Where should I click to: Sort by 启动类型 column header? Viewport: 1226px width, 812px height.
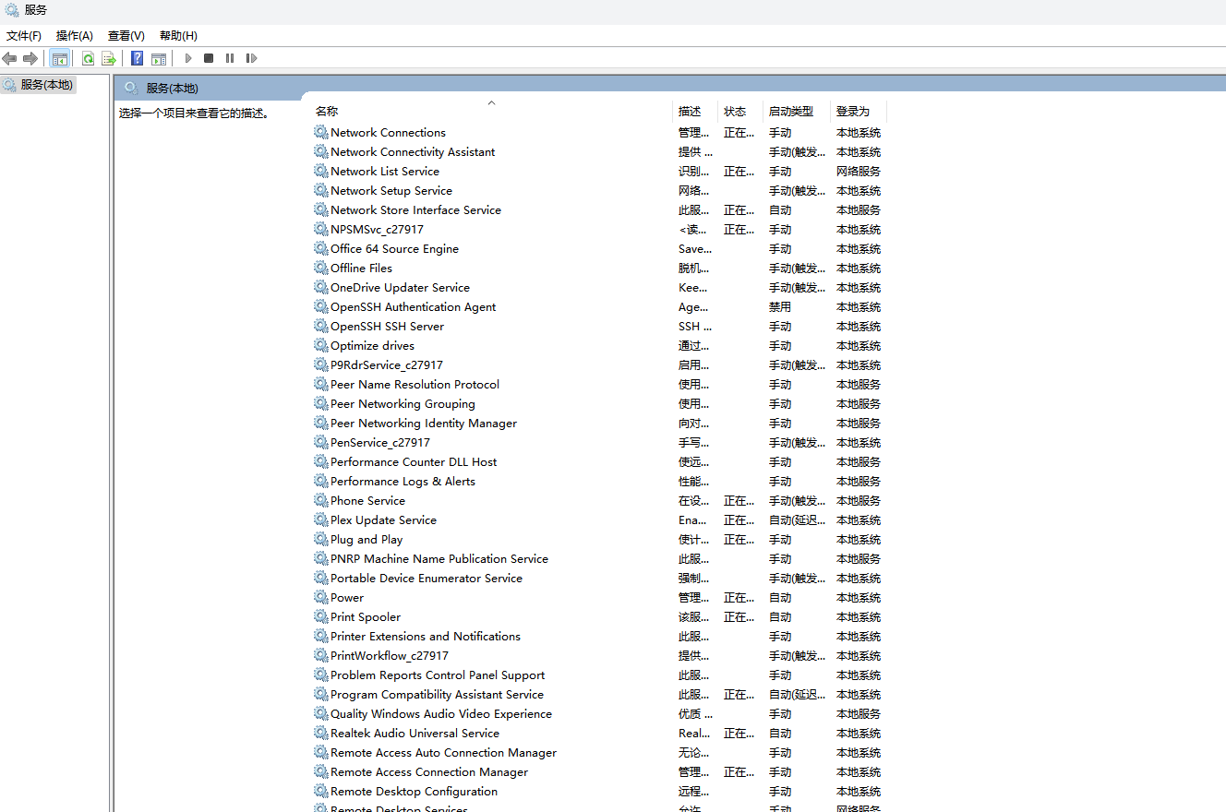click(791, 112)
